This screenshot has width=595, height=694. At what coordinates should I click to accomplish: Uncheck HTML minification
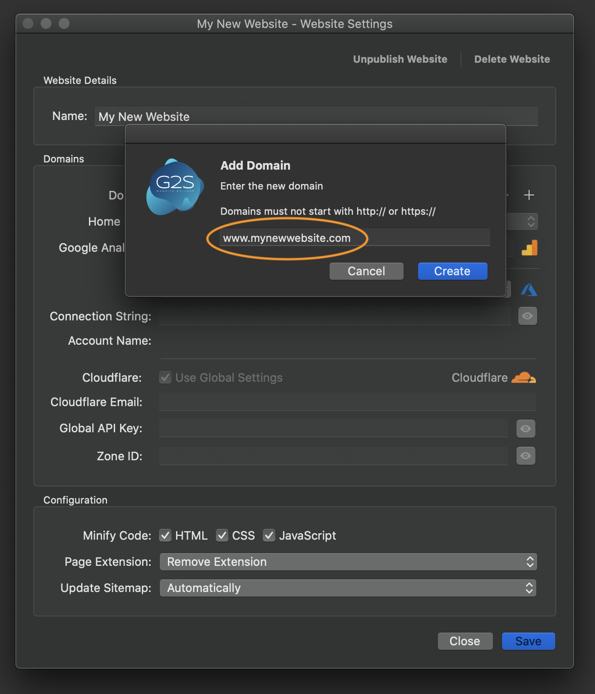(165, 535)
